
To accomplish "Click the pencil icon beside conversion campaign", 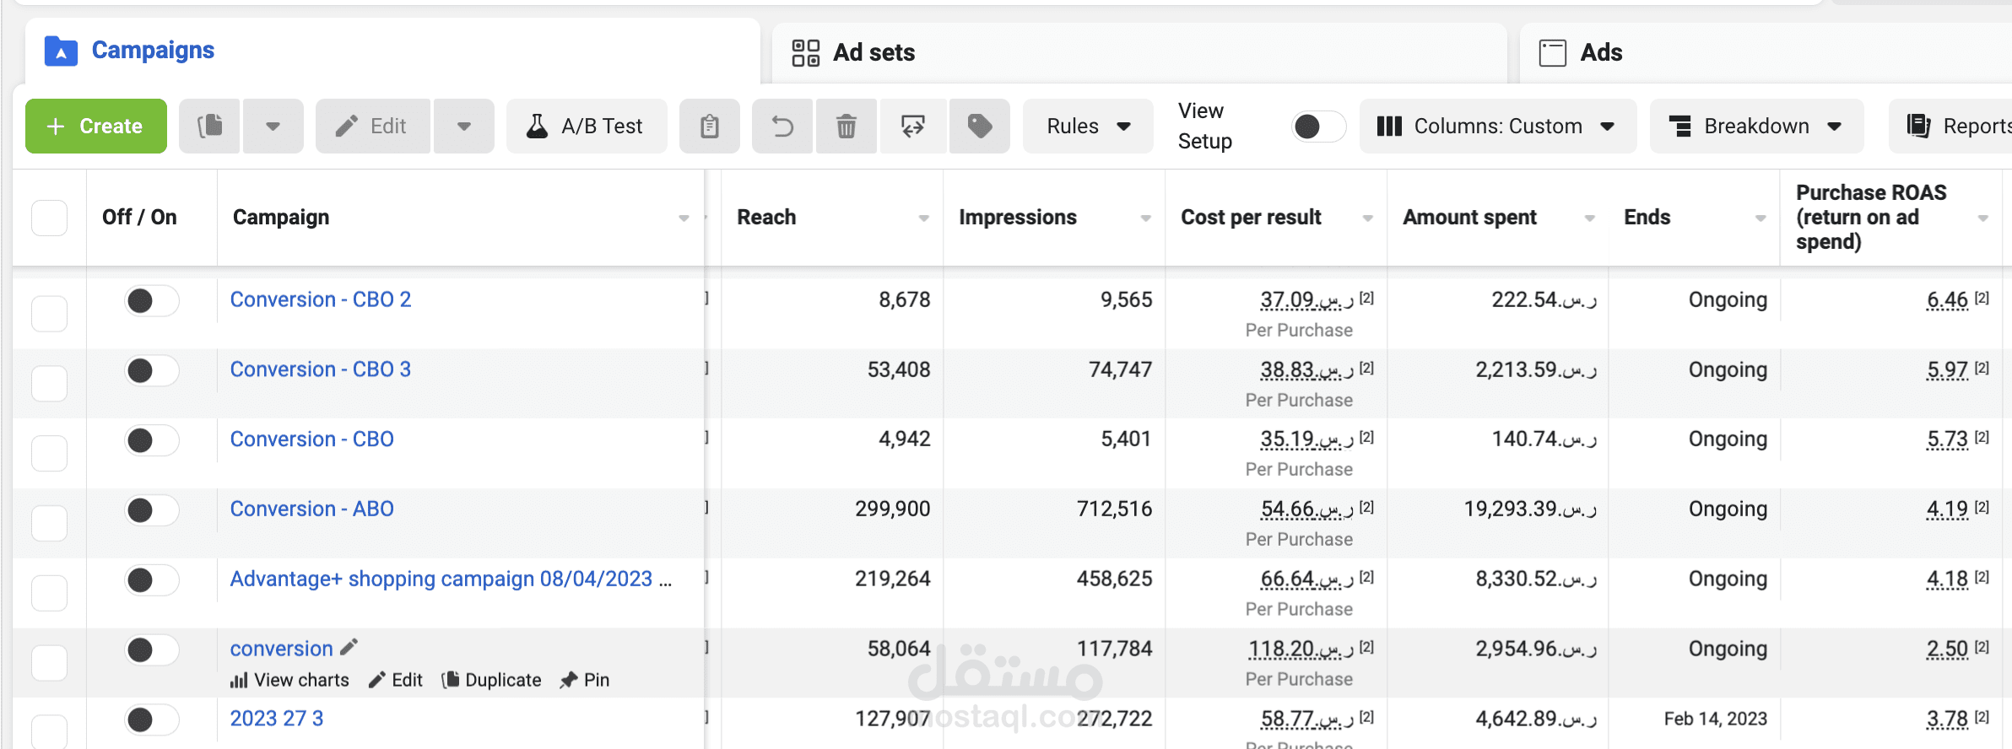I will [x=349, y=648].
